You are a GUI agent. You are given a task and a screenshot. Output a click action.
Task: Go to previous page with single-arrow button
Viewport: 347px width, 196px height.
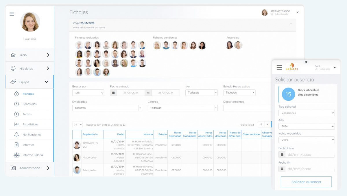click(268, 124)
